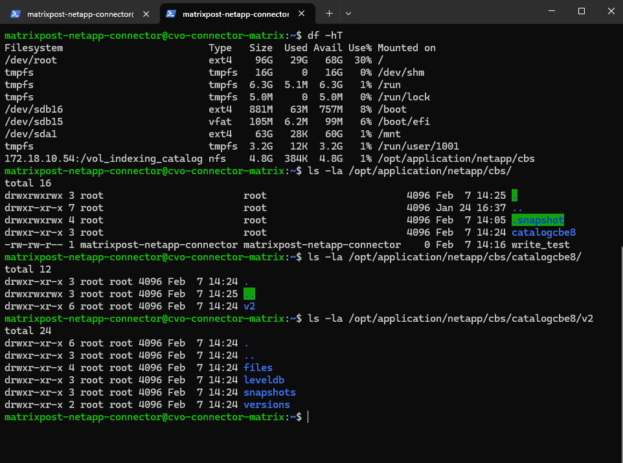Click the versions directory entry
Screen dimensions: 623x463
point(266,405)
